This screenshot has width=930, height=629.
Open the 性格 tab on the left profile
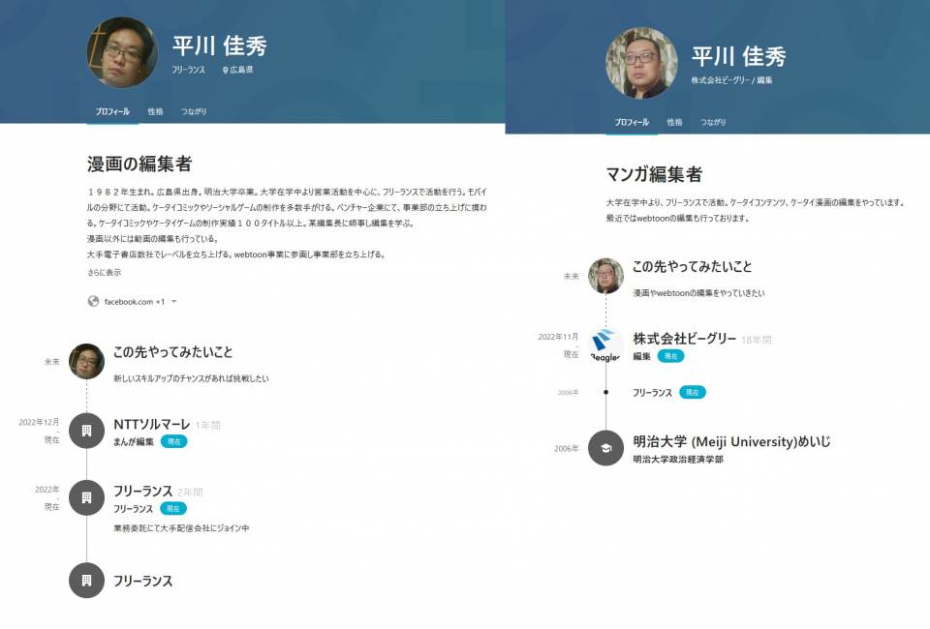pyautogui.click(x=155, y=112)
